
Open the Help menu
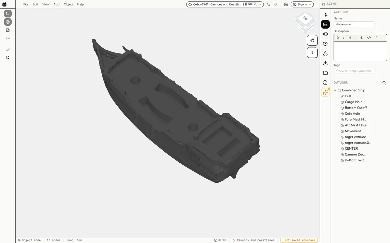point(80,4)
